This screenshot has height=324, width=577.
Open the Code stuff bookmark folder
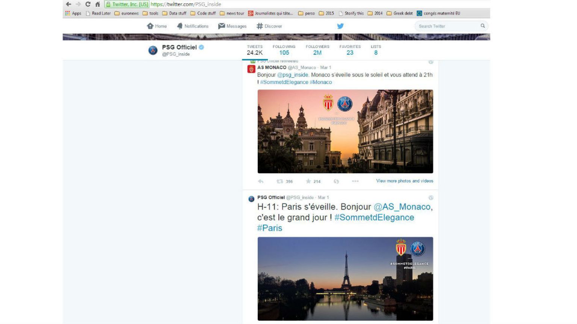203,13
